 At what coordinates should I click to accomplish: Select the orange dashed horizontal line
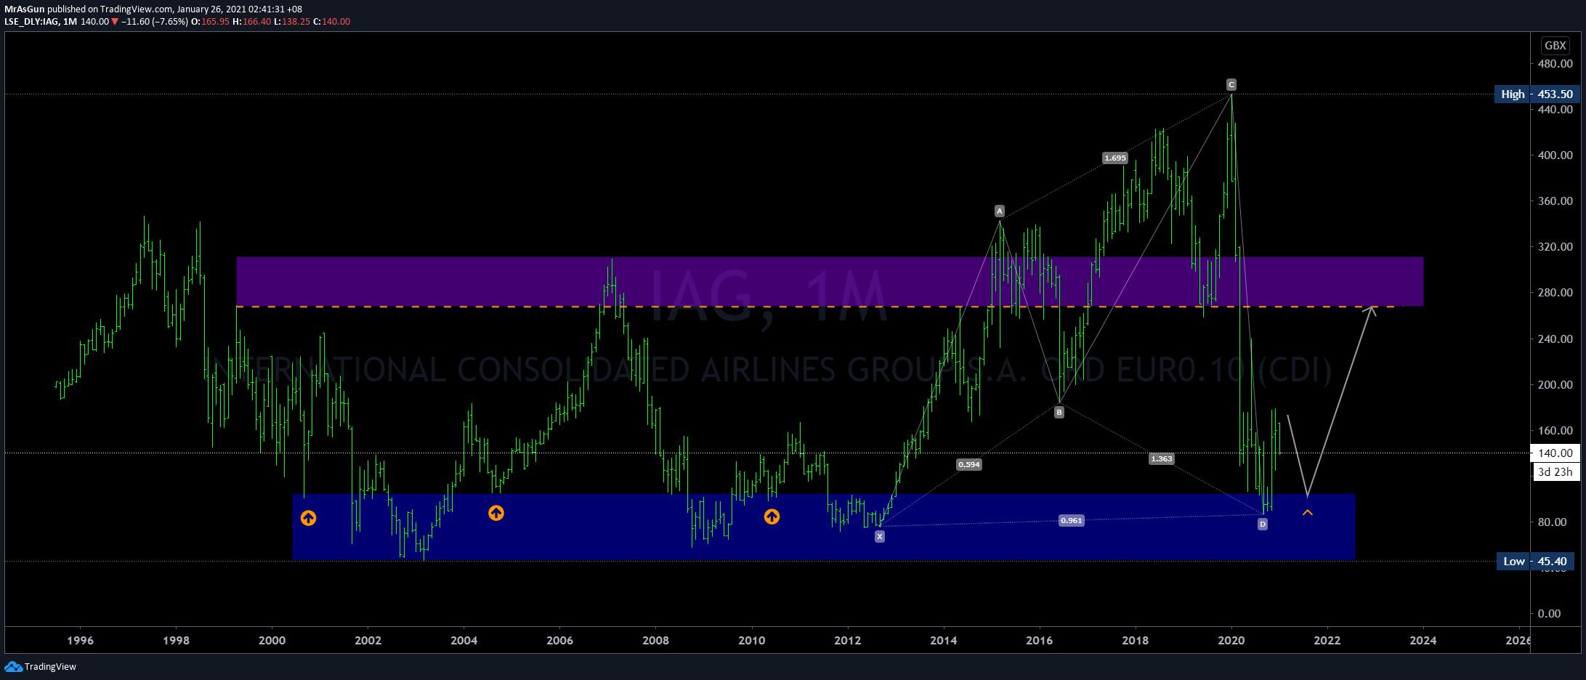tap(815, 307)
